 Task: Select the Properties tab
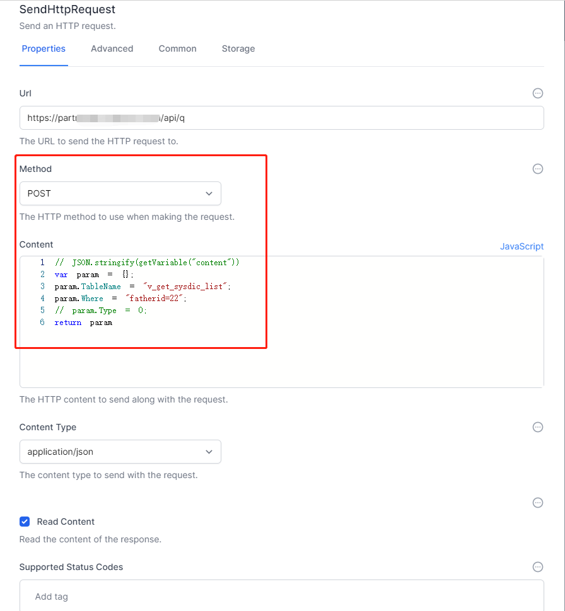pyautogui.click(x=44, y=49)
